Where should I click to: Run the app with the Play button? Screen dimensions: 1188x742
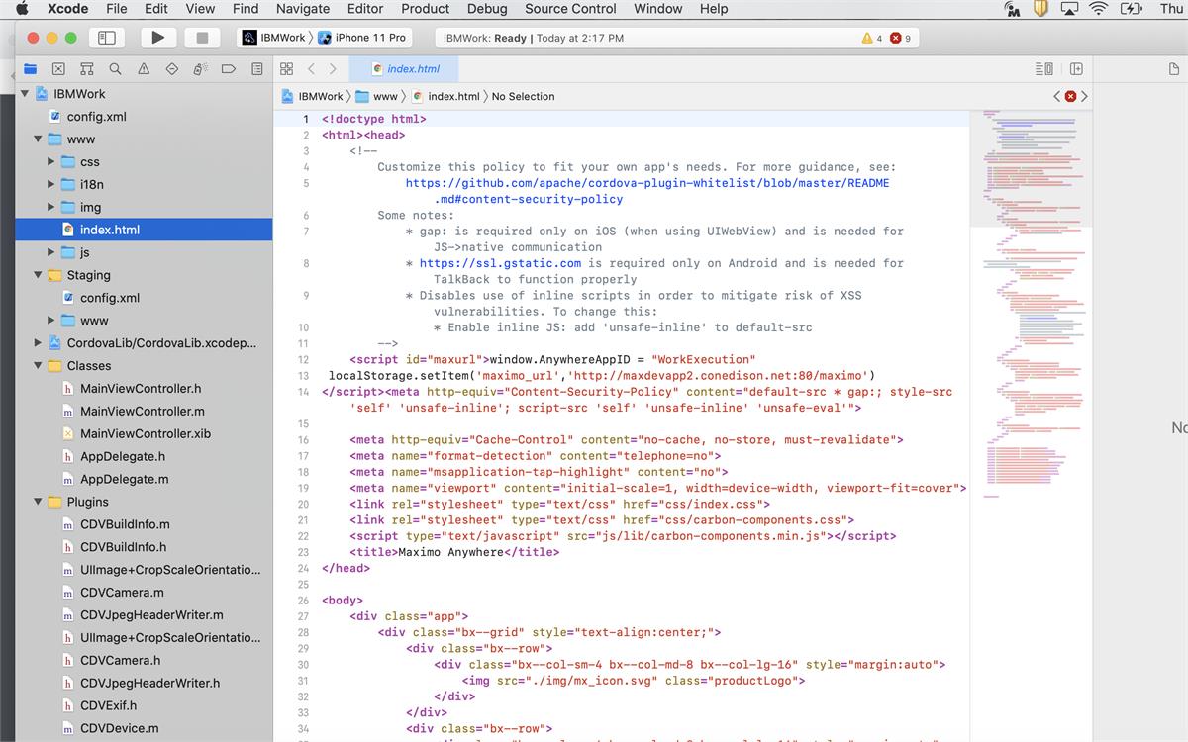[158, 37]
